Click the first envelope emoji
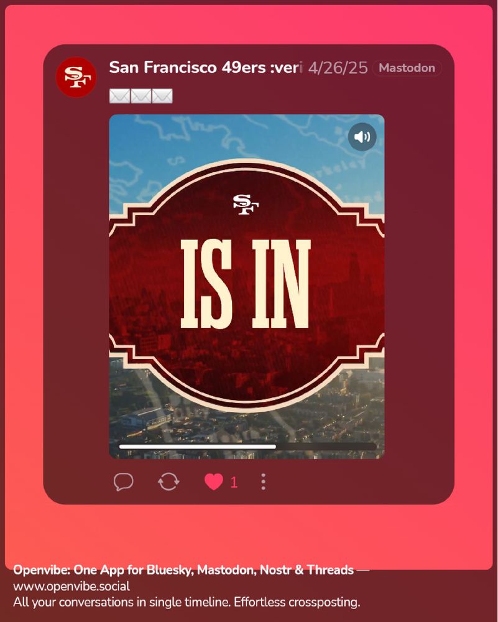Image resolution: width=498 pixels, height=622 pixels. 119,96
